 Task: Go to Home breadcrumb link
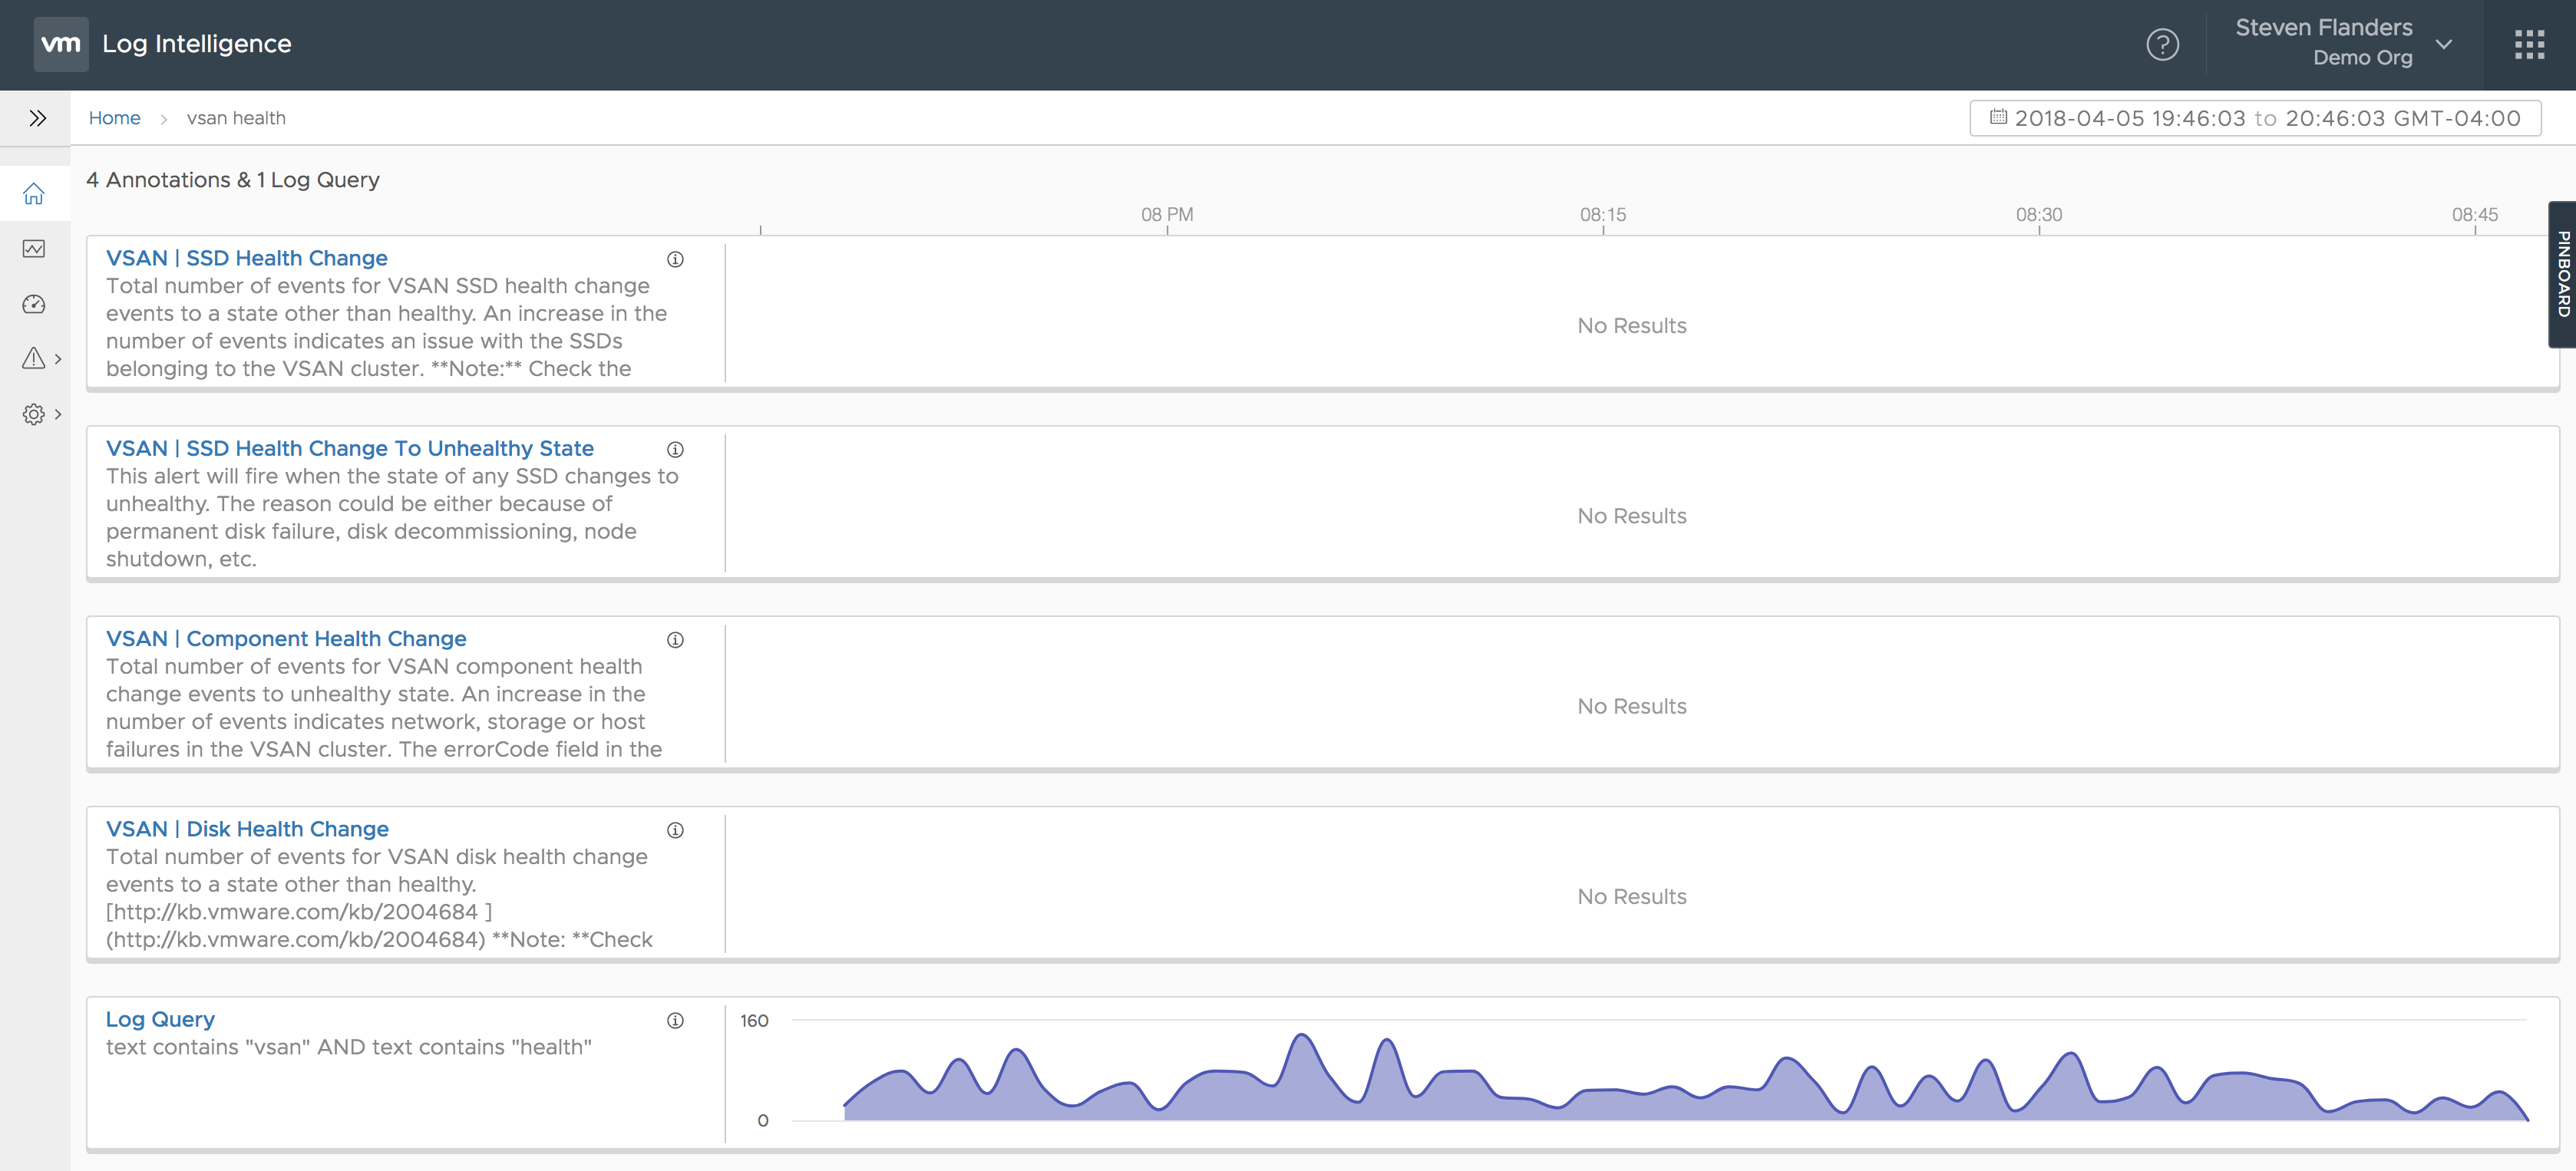[114, 118]
